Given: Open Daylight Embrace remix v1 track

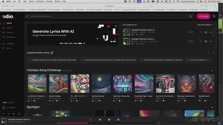Looking at the screenshot, I should 143,39.
